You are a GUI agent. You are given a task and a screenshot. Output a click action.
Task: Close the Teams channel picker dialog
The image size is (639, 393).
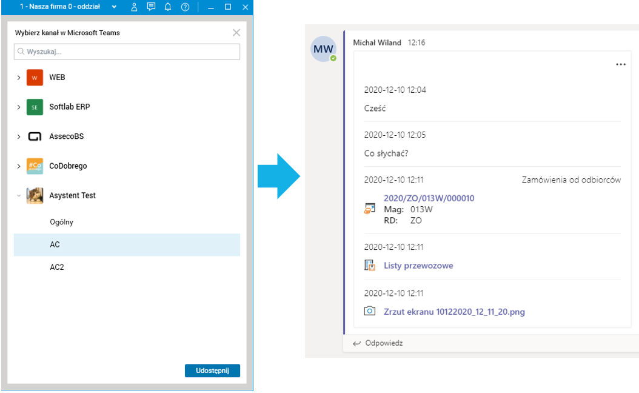point(236,33)
